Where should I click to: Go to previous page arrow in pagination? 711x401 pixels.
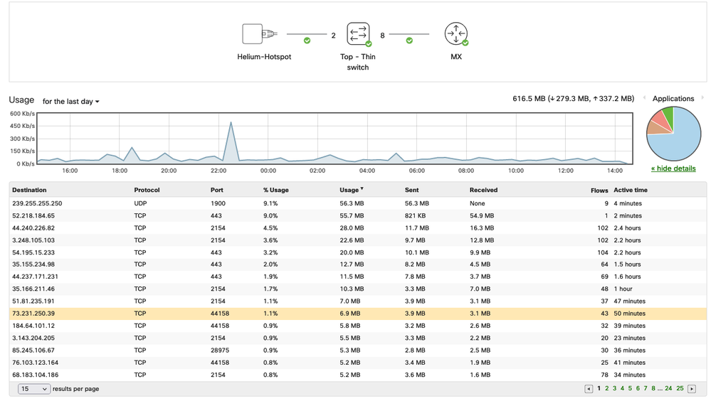589,389
